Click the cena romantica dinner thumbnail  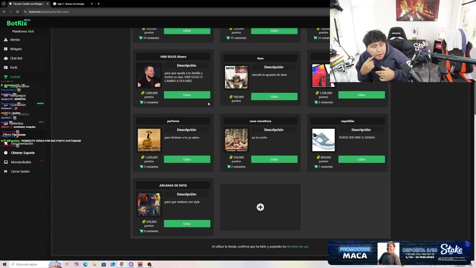point(236,140)
